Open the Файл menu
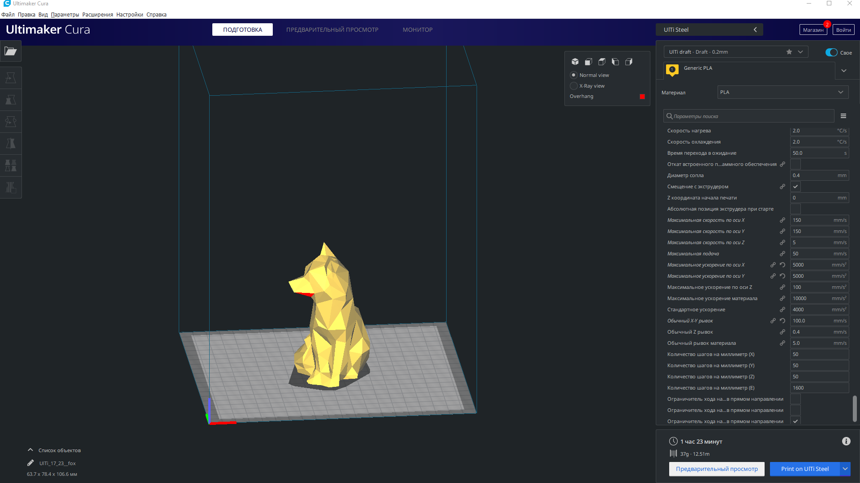The image size is (860, 483). 8,14
